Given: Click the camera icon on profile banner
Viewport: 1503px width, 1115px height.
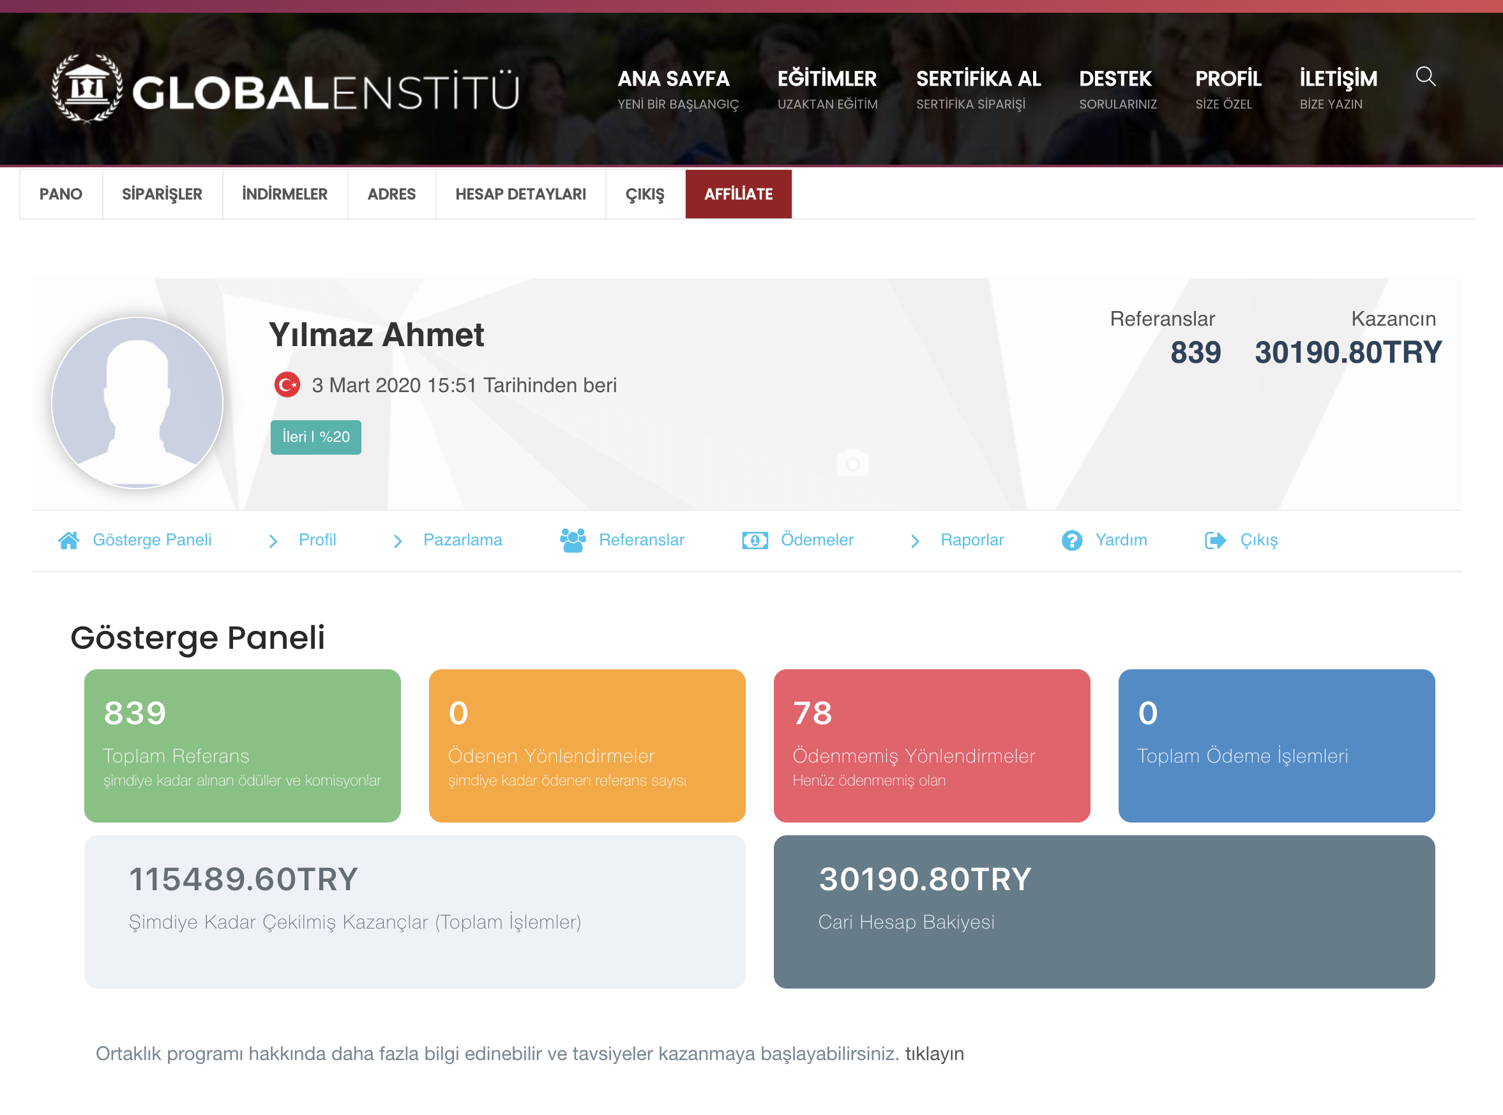Looking at the screenshot, I should pos(852,463).
